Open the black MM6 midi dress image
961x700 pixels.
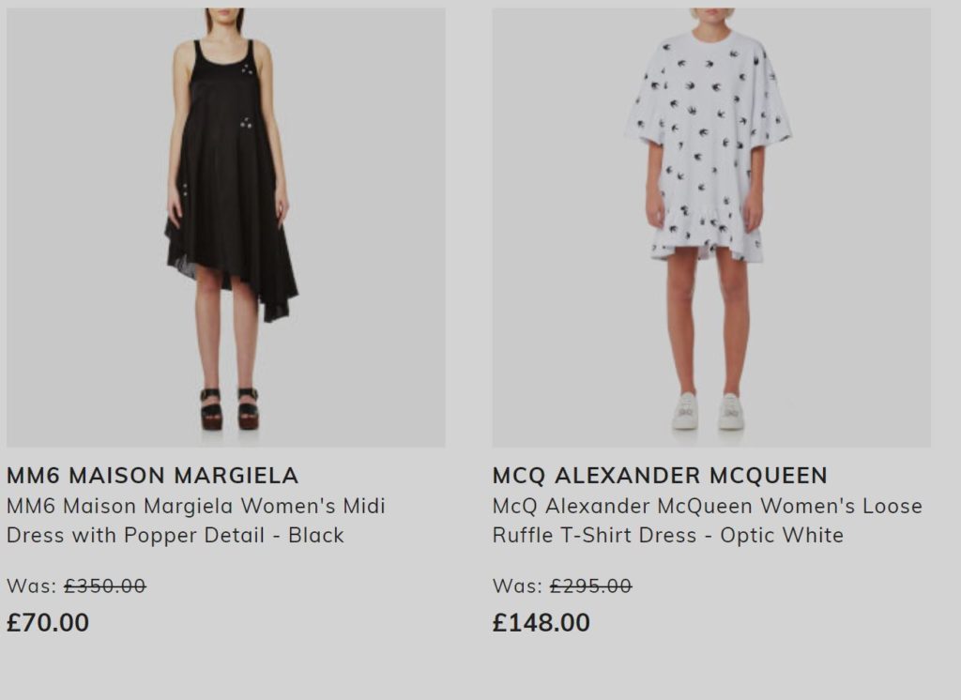(225, 227)
